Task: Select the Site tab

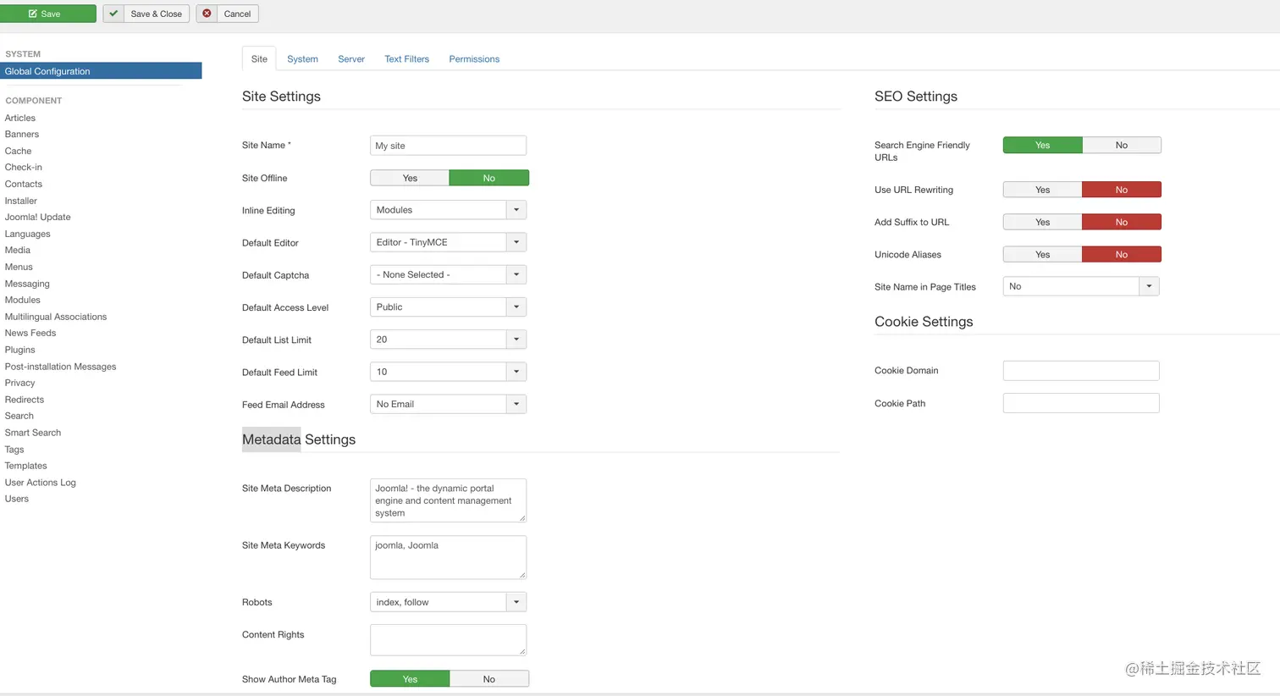Action: pyautogui.click(x=259, y=59)
